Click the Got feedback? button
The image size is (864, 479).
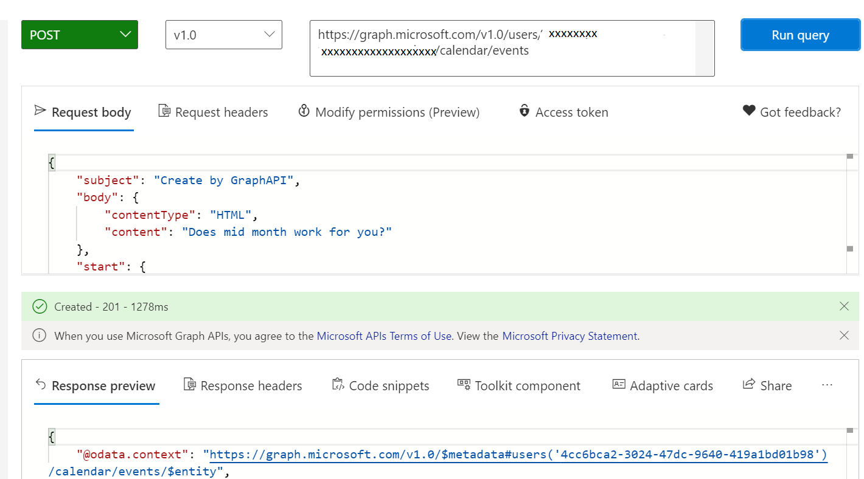pos(792,112)
